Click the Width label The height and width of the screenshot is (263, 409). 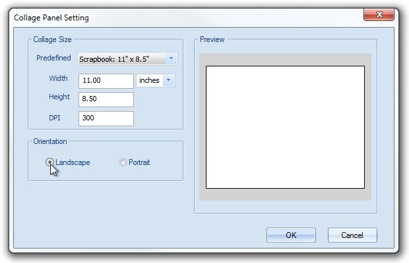pos(58,78)
